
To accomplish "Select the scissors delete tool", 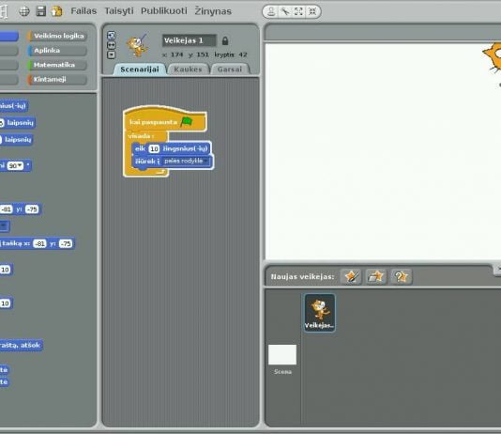I will pyautogui.click(x=284, y=12).
